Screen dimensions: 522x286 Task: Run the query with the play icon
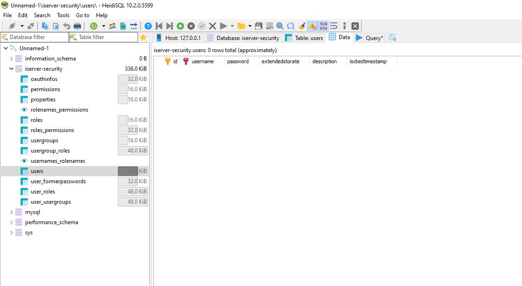coord(223,26)
